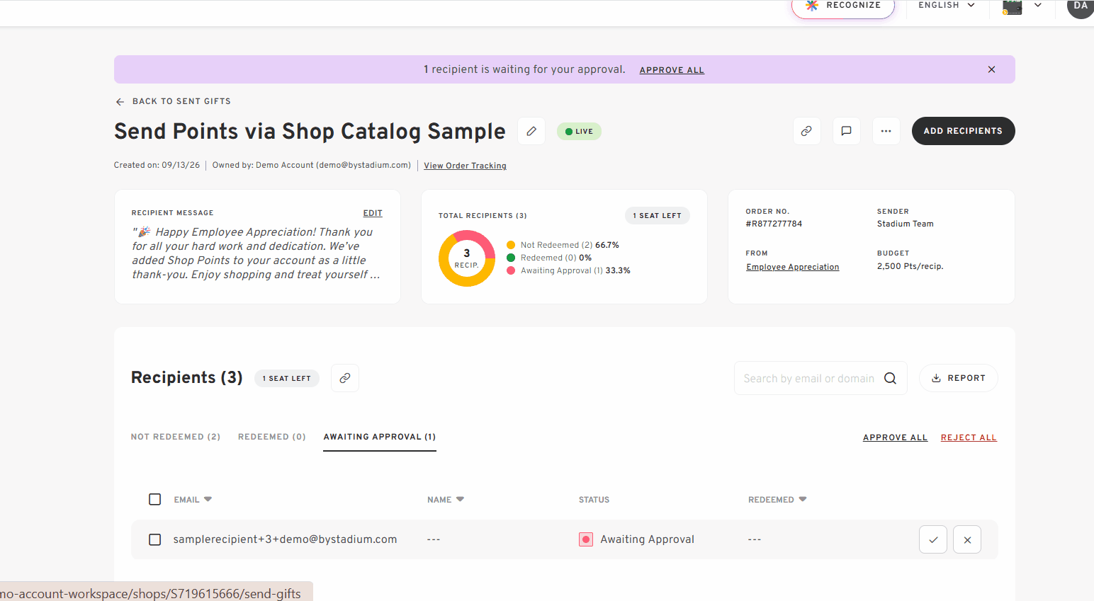Switch to Not Redeemed (2) tab
1094x601 pixels.
[176, 437]
